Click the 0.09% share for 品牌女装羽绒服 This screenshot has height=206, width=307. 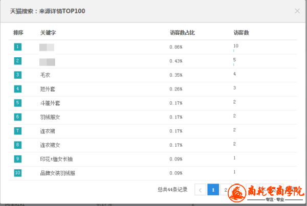(176, 173)
